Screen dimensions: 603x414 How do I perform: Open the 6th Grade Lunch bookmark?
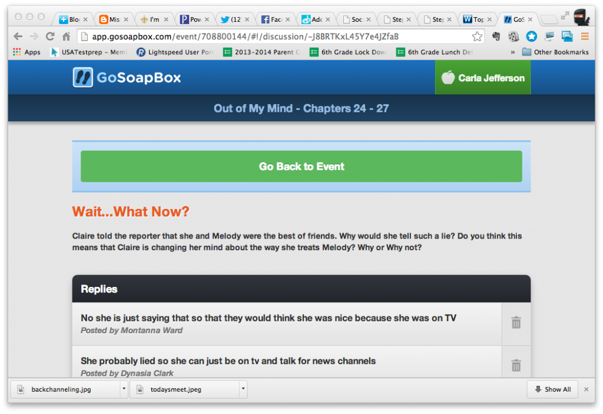435,52
